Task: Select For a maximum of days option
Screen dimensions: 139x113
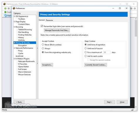Action: pos(86,52)
